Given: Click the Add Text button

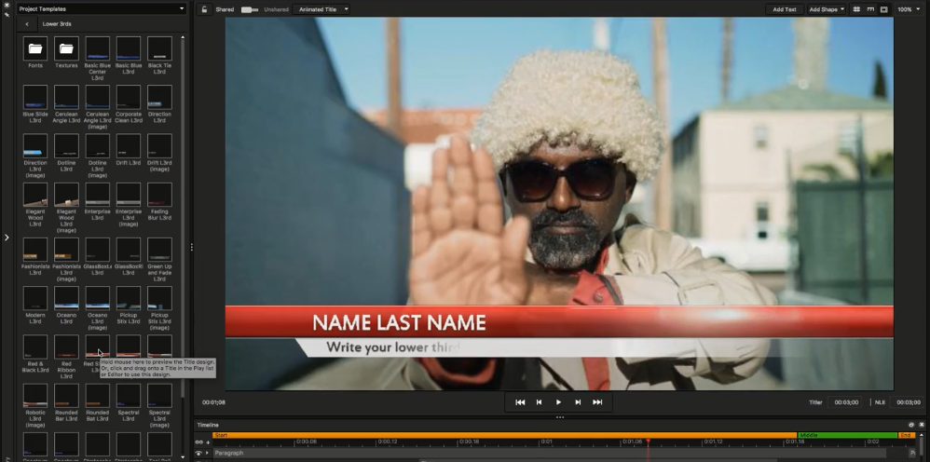Looking at the screenshot, I should [785, 9].
